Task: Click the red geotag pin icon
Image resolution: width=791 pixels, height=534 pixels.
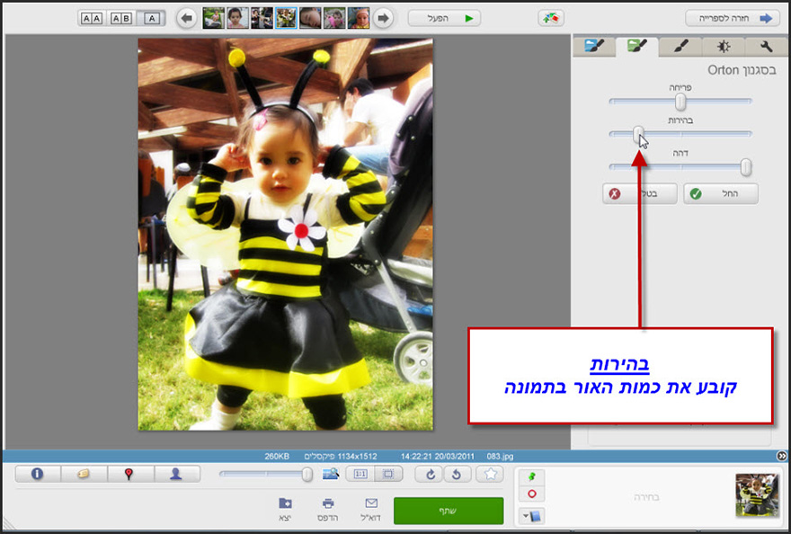Action: 130,474
